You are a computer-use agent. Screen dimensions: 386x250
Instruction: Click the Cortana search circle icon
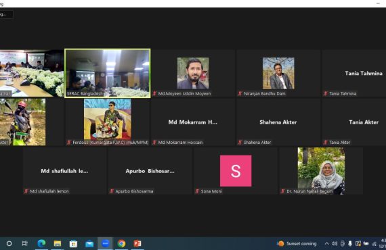coord(9,243)
